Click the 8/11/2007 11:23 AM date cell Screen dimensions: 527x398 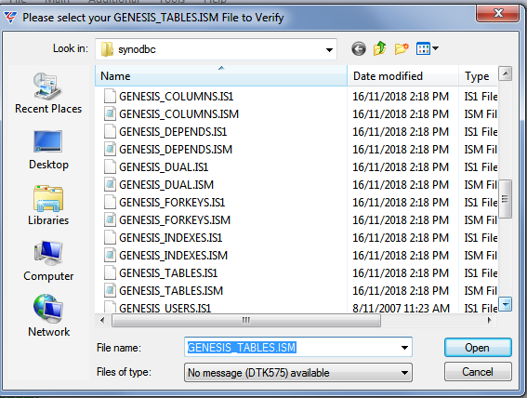tap(401, 308)
